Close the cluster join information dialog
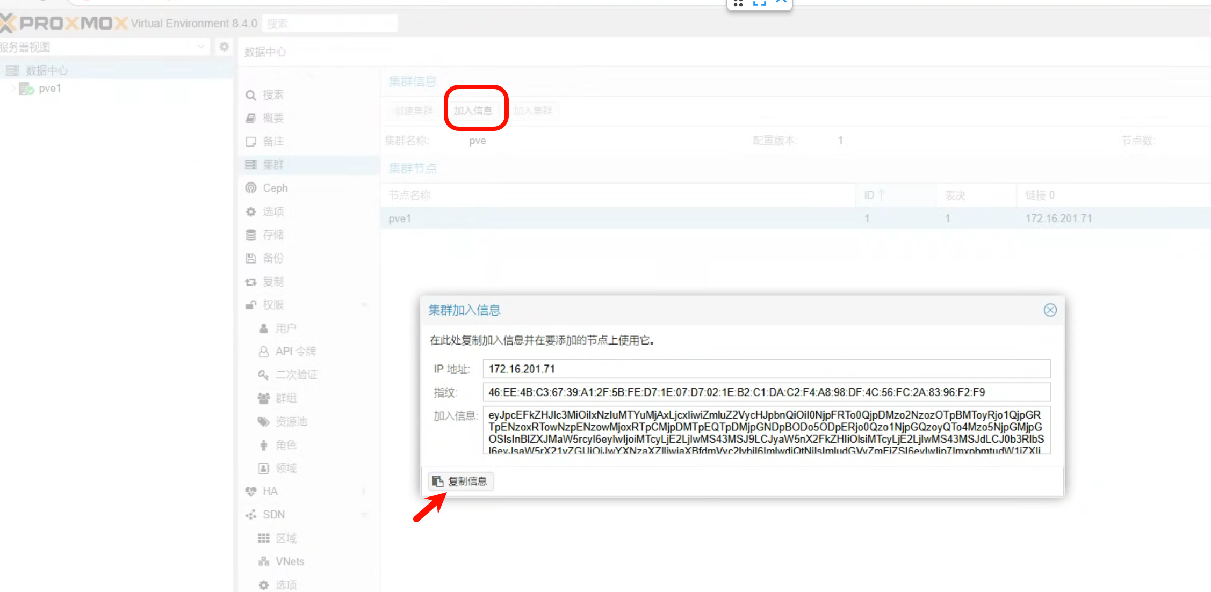 (x=1050, y=310)
